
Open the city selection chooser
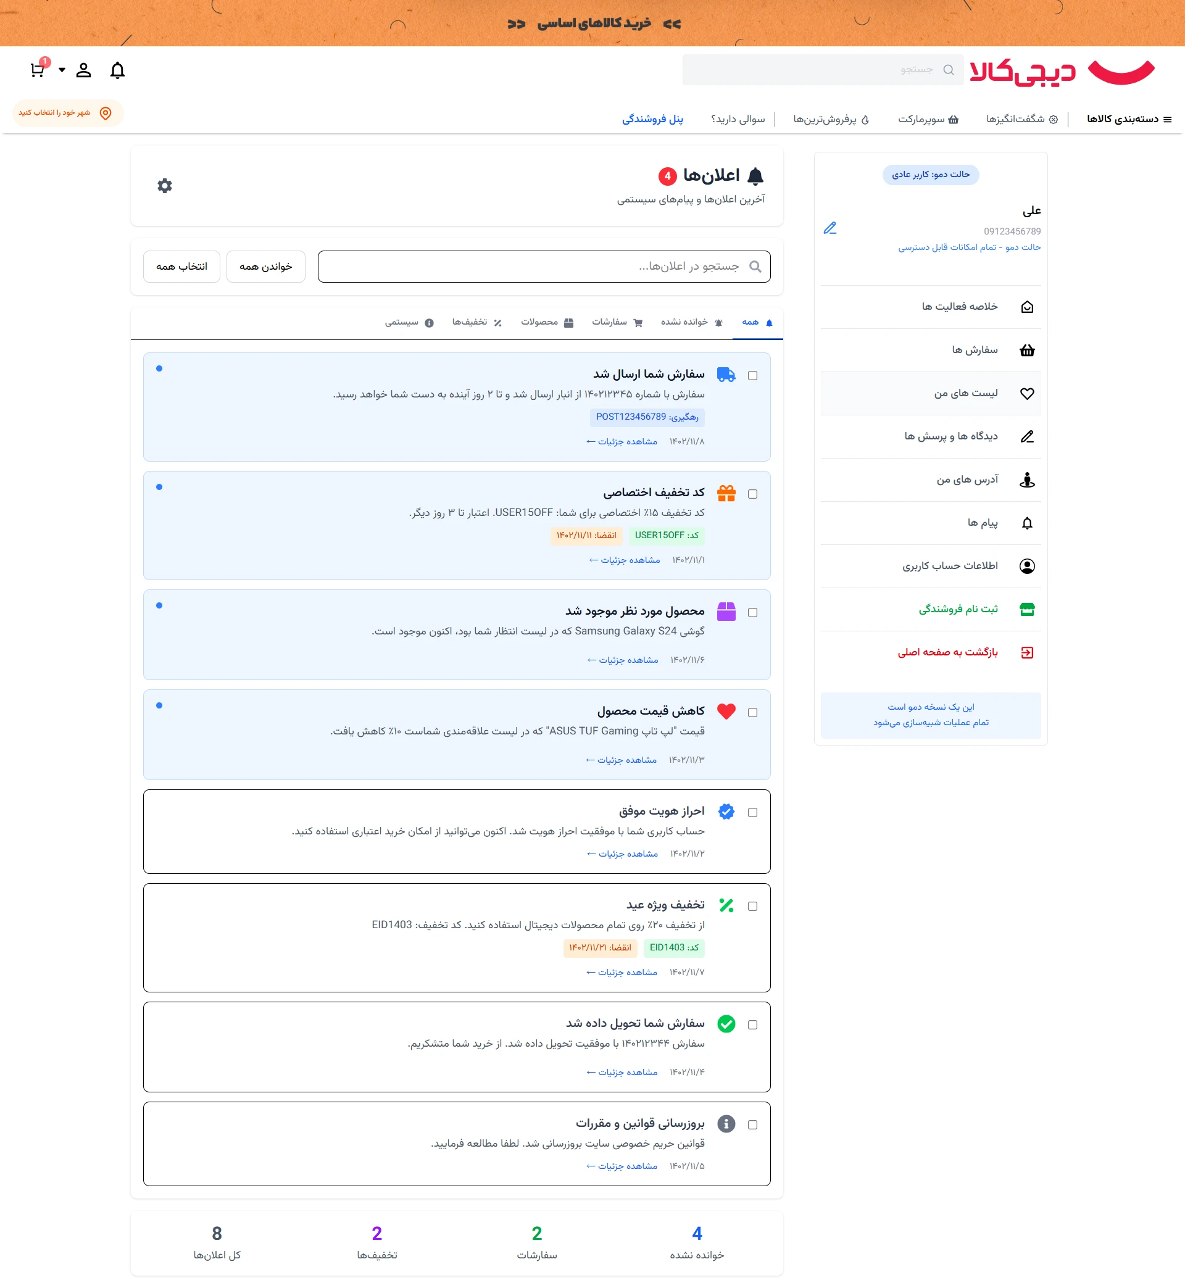click(67, 114)
